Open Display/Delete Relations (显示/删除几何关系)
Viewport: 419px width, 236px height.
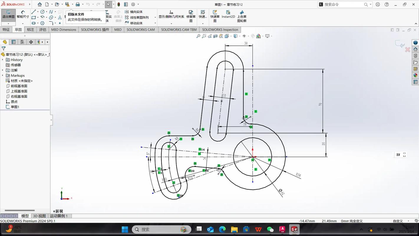point(171,14)
